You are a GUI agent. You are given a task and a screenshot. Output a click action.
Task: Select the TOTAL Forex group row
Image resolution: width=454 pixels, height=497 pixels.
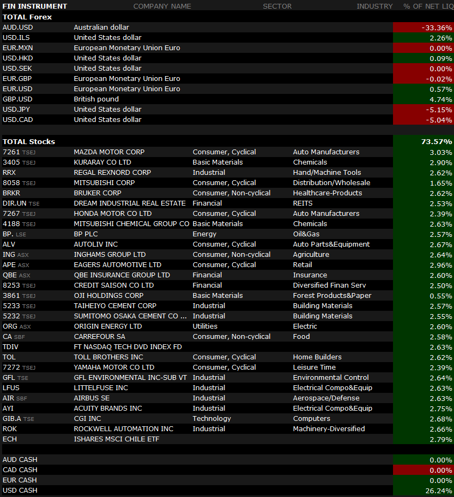(227, 17)
